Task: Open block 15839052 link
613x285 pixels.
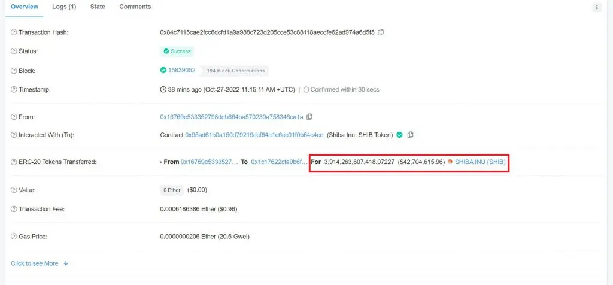Action: click(x=182, y=71)
